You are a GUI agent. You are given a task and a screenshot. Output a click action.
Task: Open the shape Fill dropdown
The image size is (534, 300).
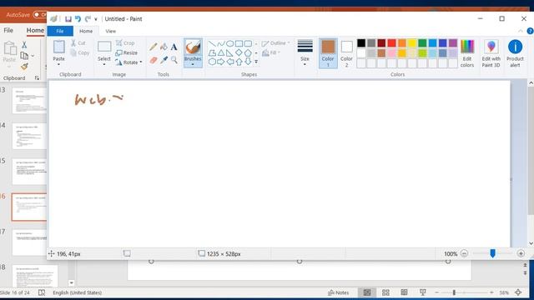point(271,52)
